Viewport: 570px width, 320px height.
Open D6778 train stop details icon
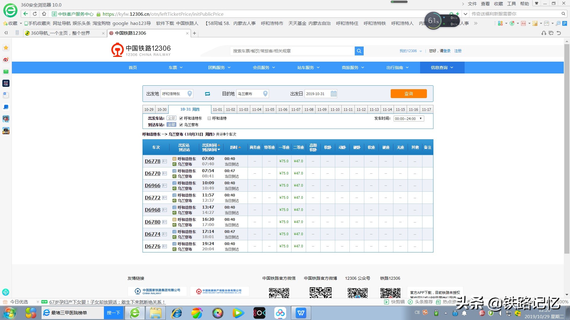coord(164,161)
